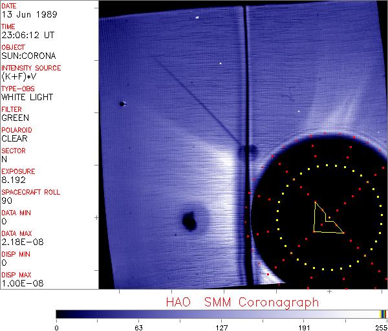Click the dark smudge on the vertical pylon line
The width and height of the screenshot is (388, 331).
[x=246, y=153]
